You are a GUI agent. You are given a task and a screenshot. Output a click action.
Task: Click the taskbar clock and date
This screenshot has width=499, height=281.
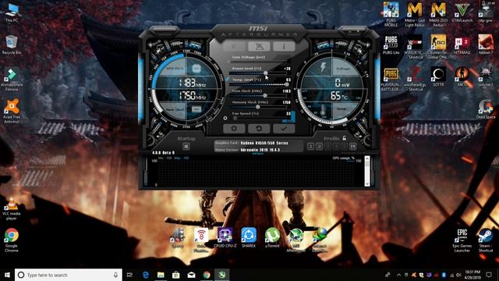point(472,275)
